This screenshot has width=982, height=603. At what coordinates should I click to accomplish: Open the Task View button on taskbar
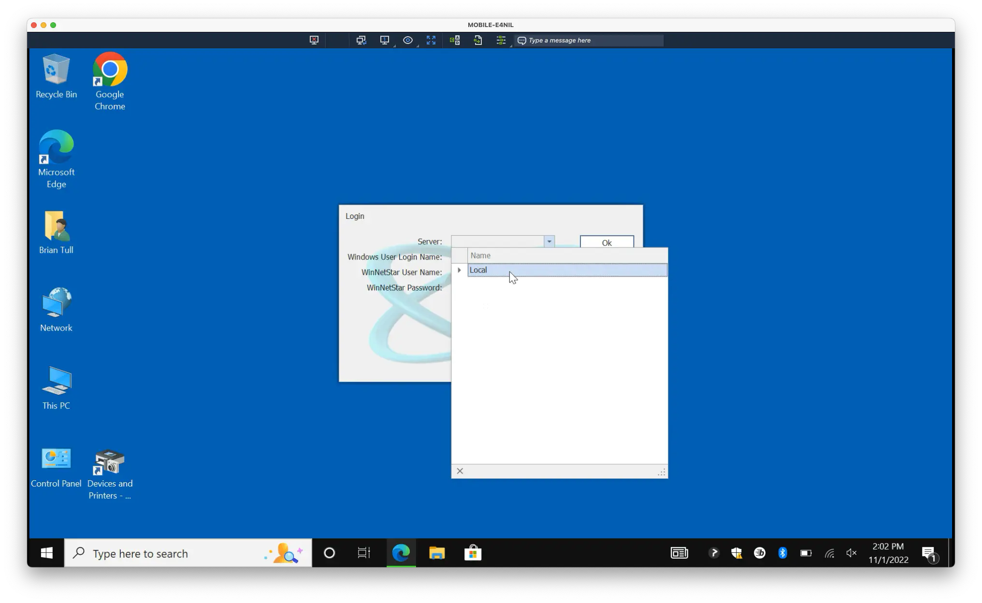pyautogui.click(x=364, y=553)
